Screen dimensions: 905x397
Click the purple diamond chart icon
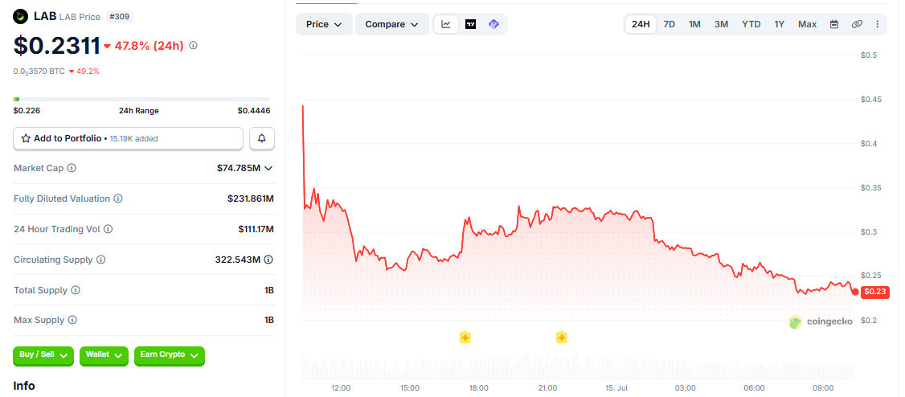point(493,24)
